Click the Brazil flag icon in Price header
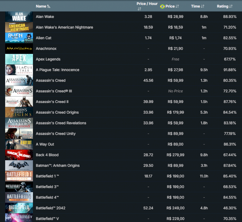 tap(162, 6)
